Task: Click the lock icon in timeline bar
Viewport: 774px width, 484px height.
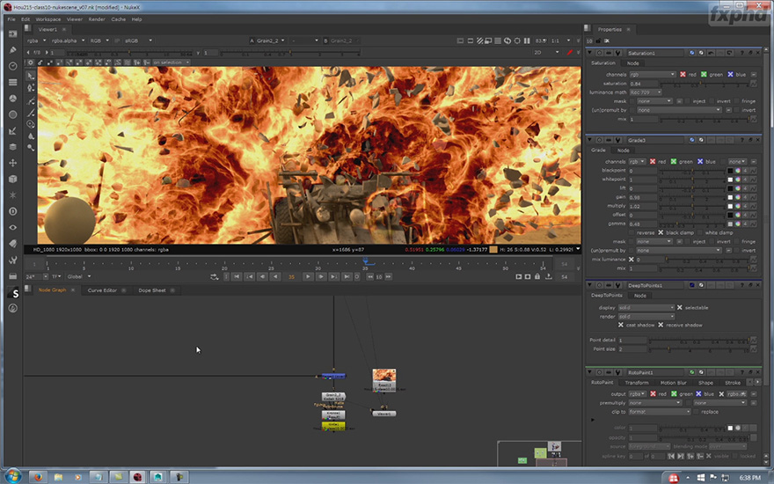Action: [x=537, y=276]
